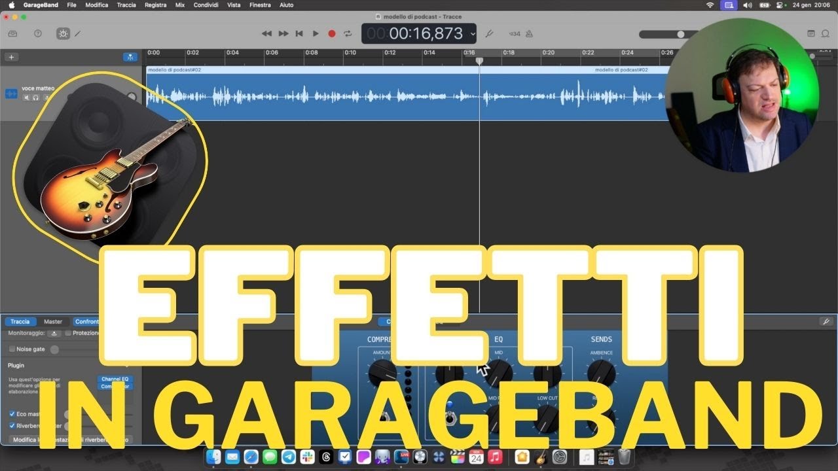
Task: Start playback with the Play button
Action: tap(316, 33)
